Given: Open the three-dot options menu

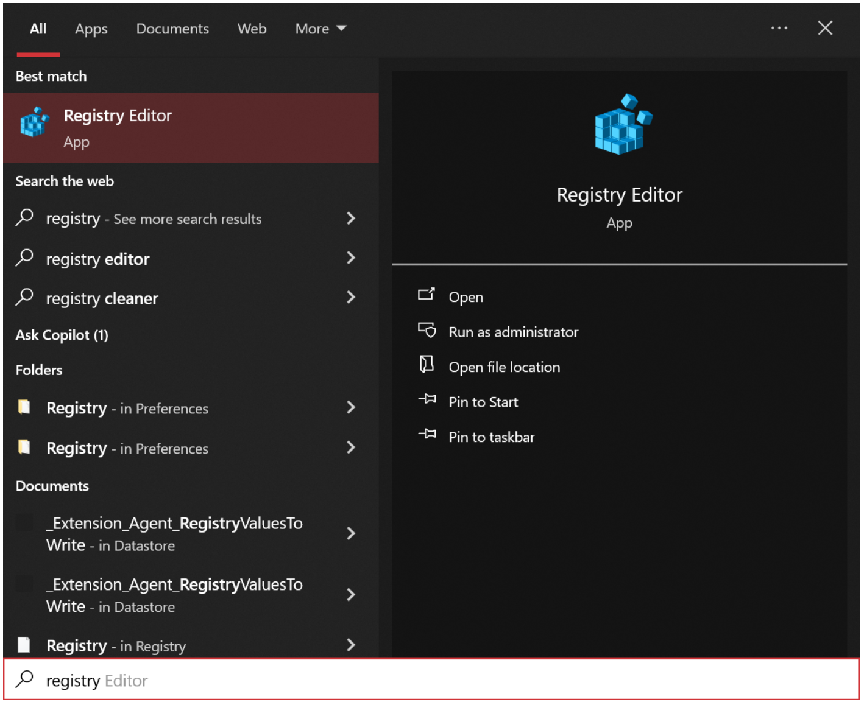Looking at the screenshot, I should [x=779, y=28].
